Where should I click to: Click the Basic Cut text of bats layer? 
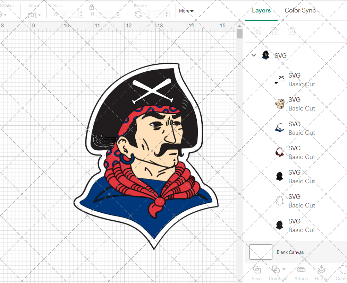coord(302,84)
